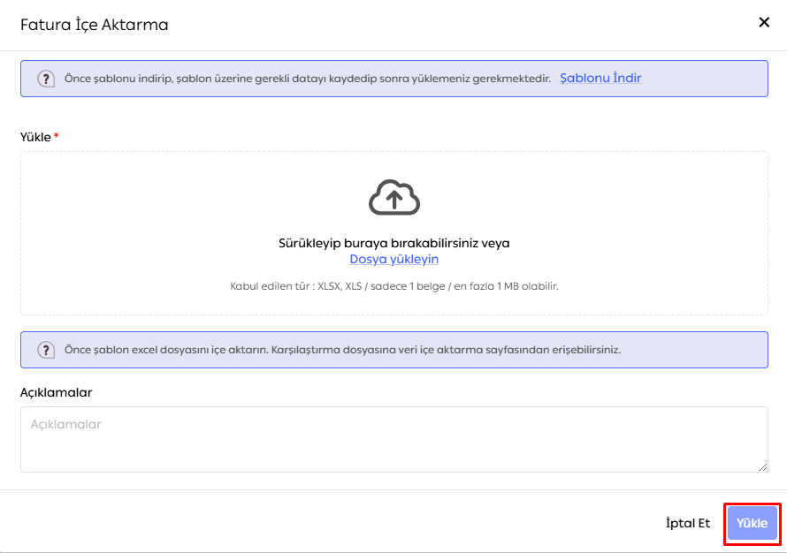The height and width of the screenshot is (553, 787).
Task: Click the cloud upload icon
Action: pos(394,198)
